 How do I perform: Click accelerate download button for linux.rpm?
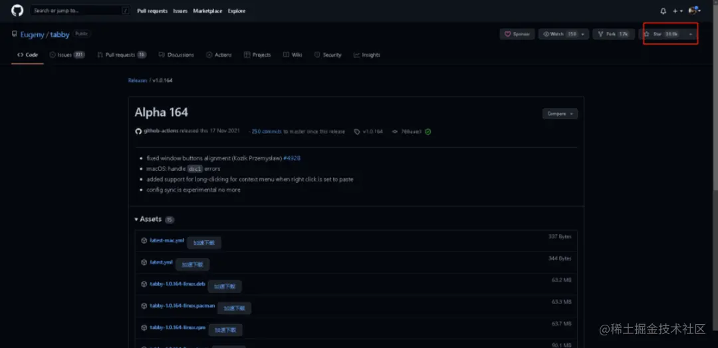pyautogui.click(x=225, y=330)
